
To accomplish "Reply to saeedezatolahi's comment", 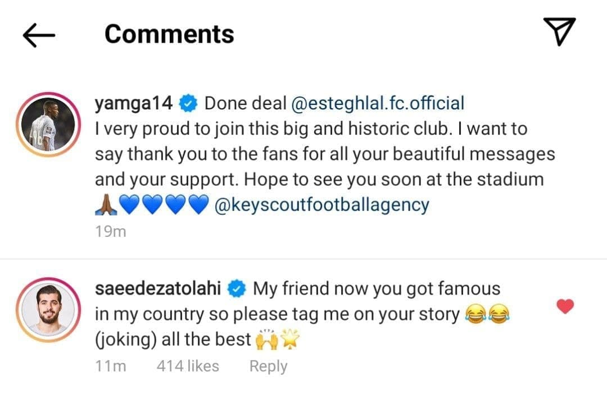I will 268,366.
